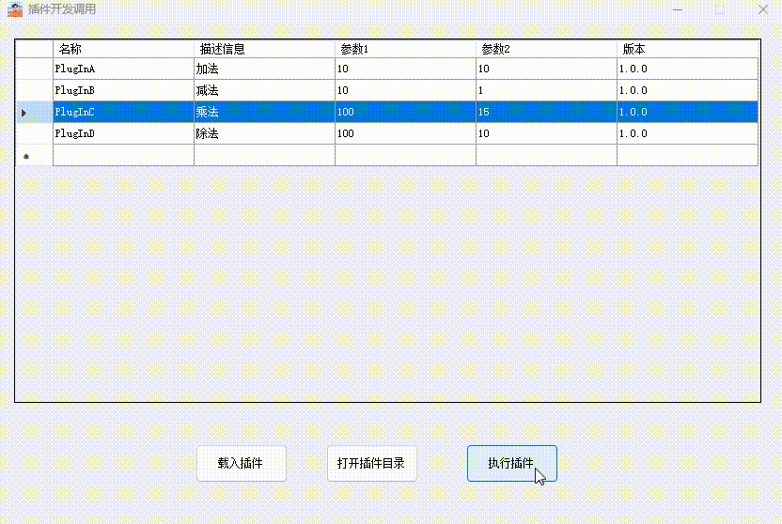
Task: Select the PlugInD name cell
Action: pyautogui.click(x=123, y=133)
